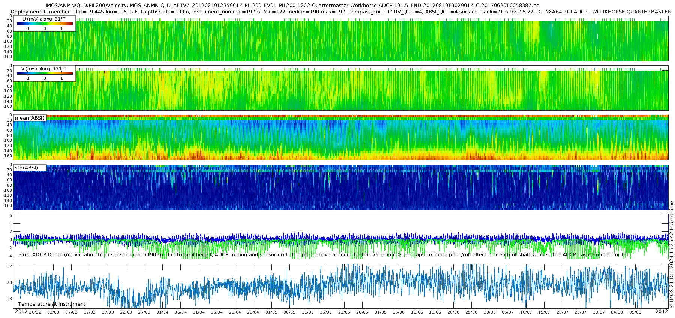Pick the "05/07" axis date
Viewport: 675px width, 318px height.
pos(508,312)
